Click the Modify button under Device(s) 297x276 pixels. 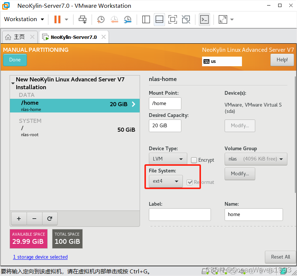[x=240, y=125]
